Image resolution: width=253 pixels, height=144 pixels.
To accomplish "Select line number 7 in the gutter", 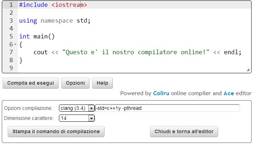I will [11, 52].
